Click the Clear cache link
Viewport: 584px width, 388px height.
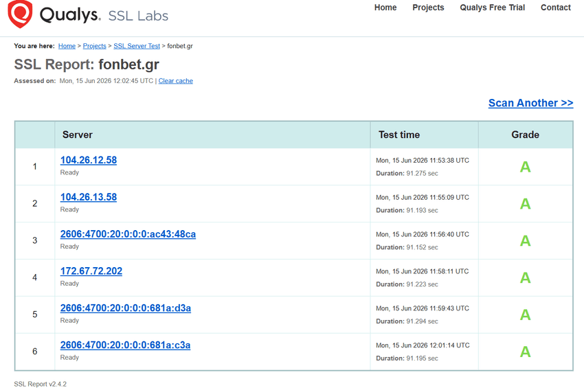[175, 81]
